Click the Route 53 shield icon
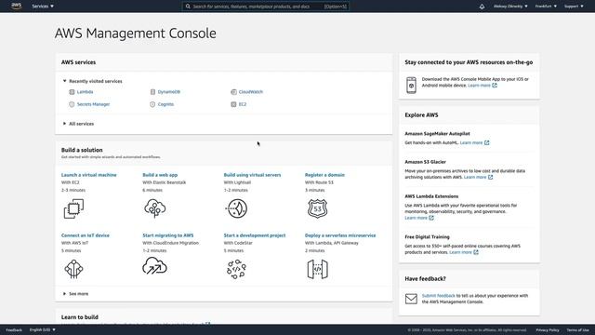Screen dimensions: 595x335 [318, 208]
